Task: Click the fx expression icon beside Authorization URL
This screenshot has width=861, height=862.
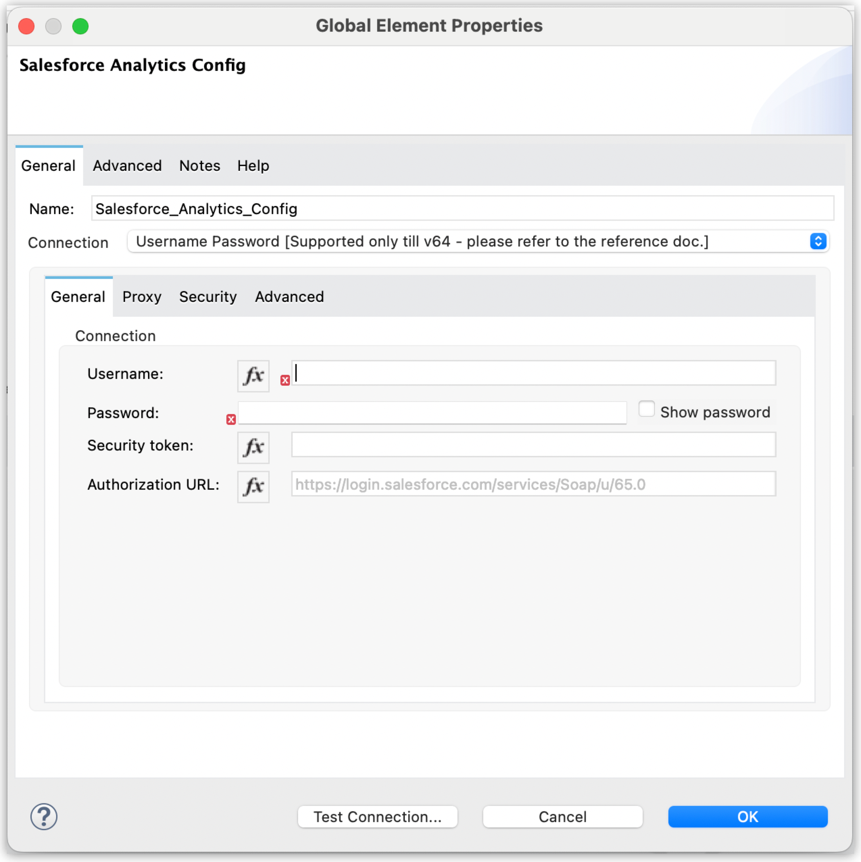Action: point(253,486)
